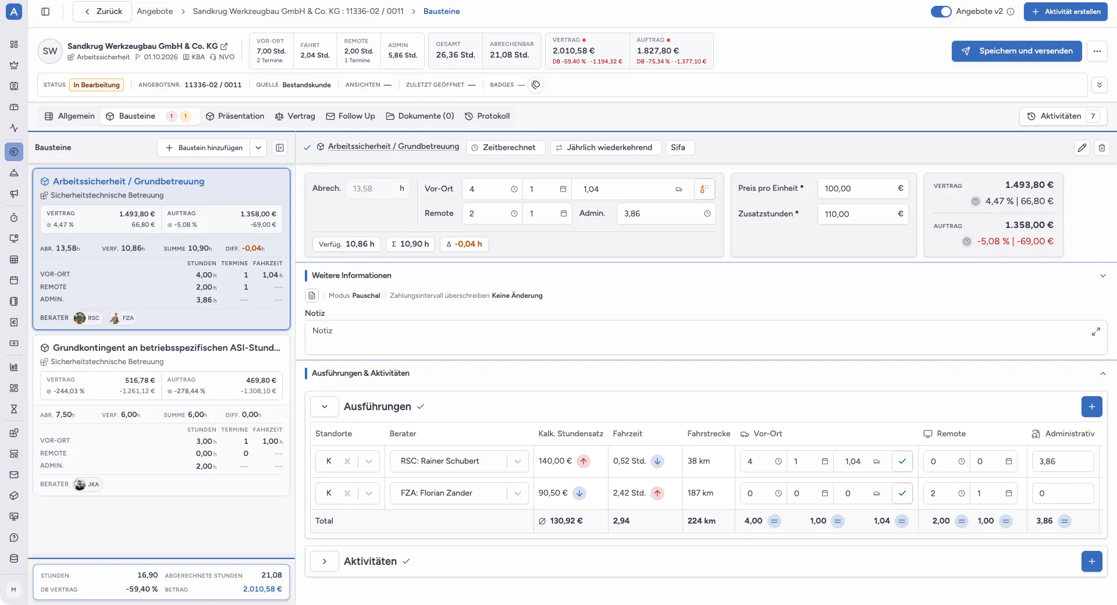
Task: Add a new Ausführung with plus button
Action: pos(1091,407)
